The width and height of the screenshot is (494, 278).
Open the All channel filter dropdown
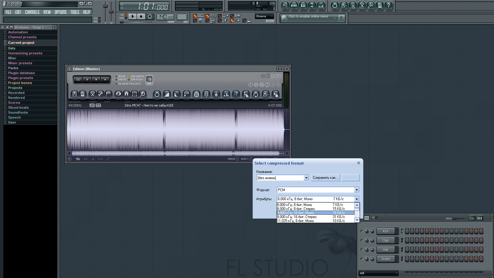[x=379, y=273]
